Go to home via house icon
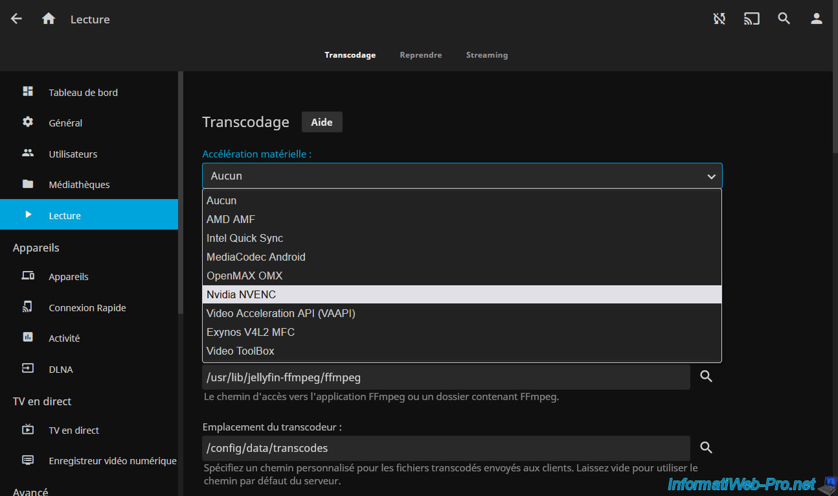The width and height of the screenshot is (838, 496). pyautogui.click(x=49, y=19)
